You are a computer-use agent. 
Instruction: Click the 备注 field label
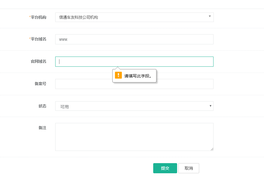tap(42, 128)
